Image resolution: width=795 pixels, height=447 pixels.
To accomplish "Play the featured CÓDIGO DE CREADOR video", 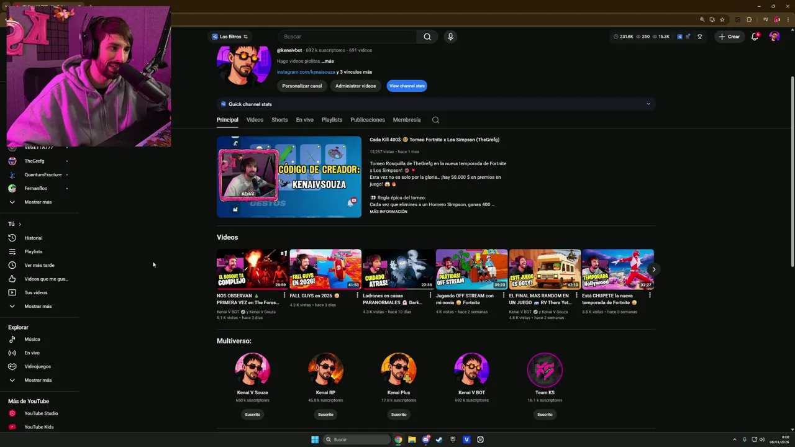I will pos(289,177).
